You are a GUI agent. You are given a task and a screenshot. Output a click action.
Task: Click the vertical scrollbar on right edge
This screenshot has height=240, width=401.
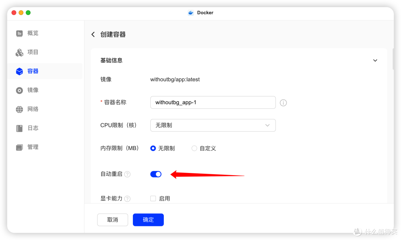(393, 59)
